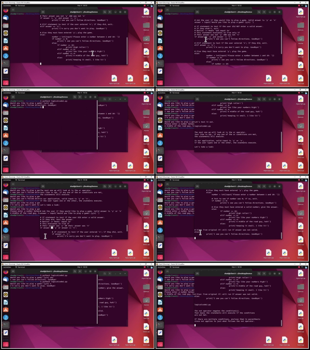The height and width of the screenshot is (350, 310).
Task: Select myscript3.py desktop icon in third-row right screenshot
Action: click(268, 254)
